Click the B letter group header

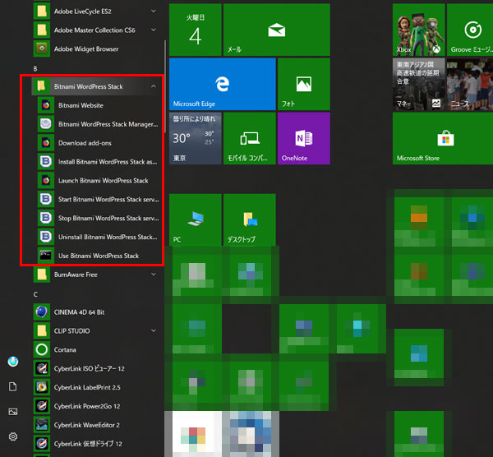click(35, 68)
